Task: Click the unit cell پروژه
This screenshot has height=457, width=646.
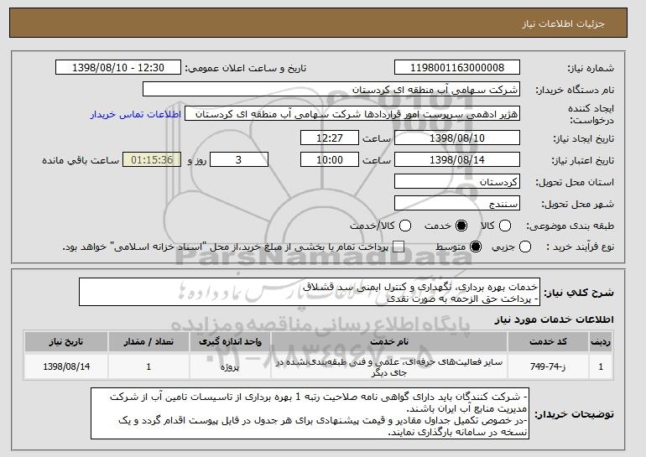Action: (x=231, y=366)
